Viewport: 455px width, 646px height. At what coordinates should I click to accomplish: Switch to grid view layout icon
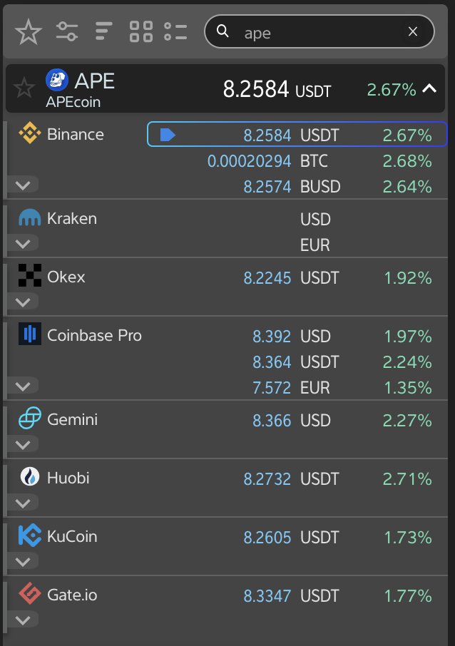(141, 31)
